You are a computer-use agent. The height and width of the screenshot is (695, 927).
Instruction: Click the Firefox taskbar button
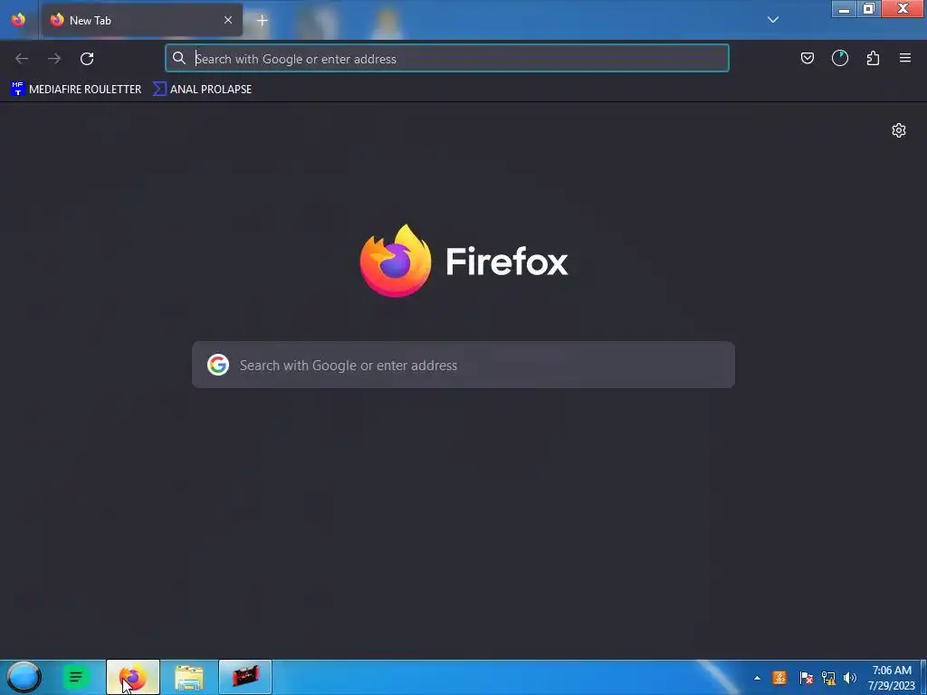click(133, 677)
